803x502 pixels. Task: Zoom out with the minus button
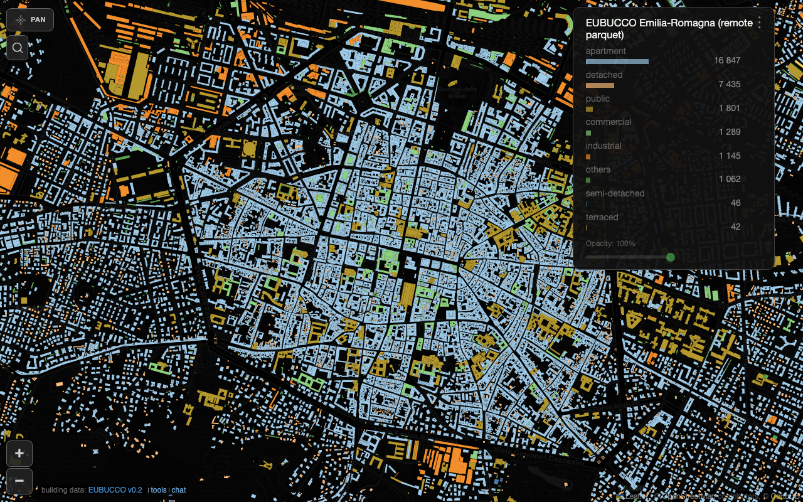(x=19, y=481)
